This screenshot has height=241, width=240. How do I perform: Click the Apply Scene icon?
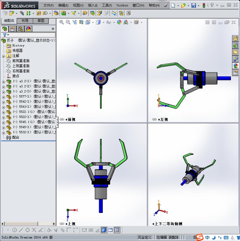coord(126,22)
